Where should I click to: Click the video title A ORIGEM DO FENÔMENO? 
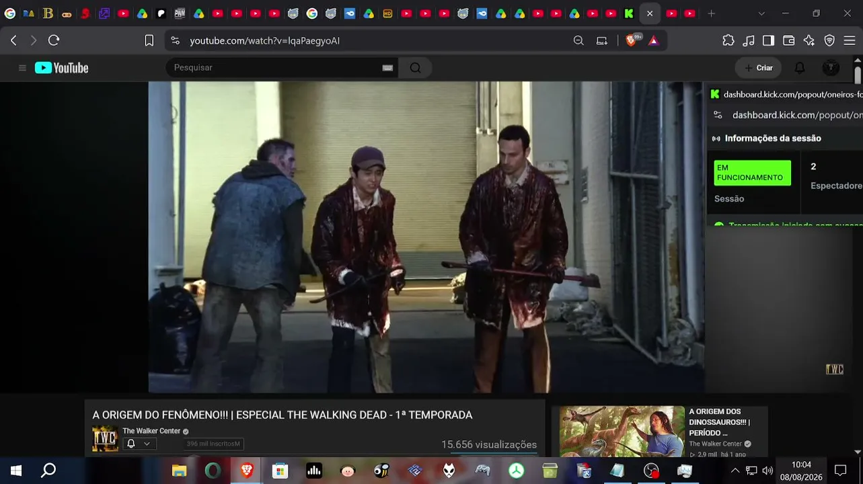[283, 415]
